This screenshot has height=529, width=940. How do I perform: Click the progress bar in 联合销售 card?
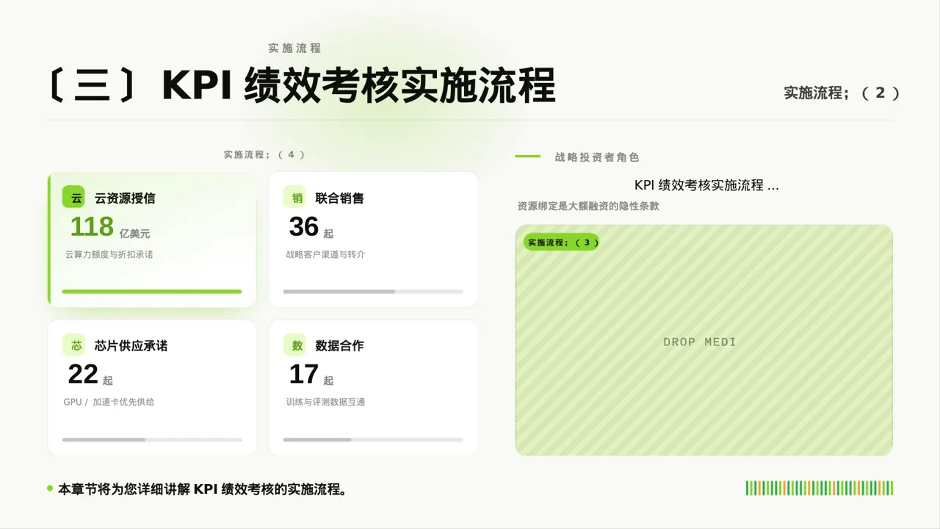373,292
